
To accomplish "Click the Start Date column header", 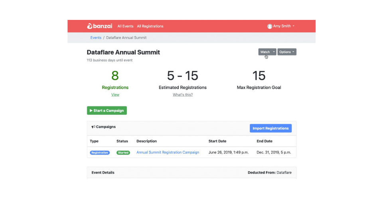I will 217,141.
